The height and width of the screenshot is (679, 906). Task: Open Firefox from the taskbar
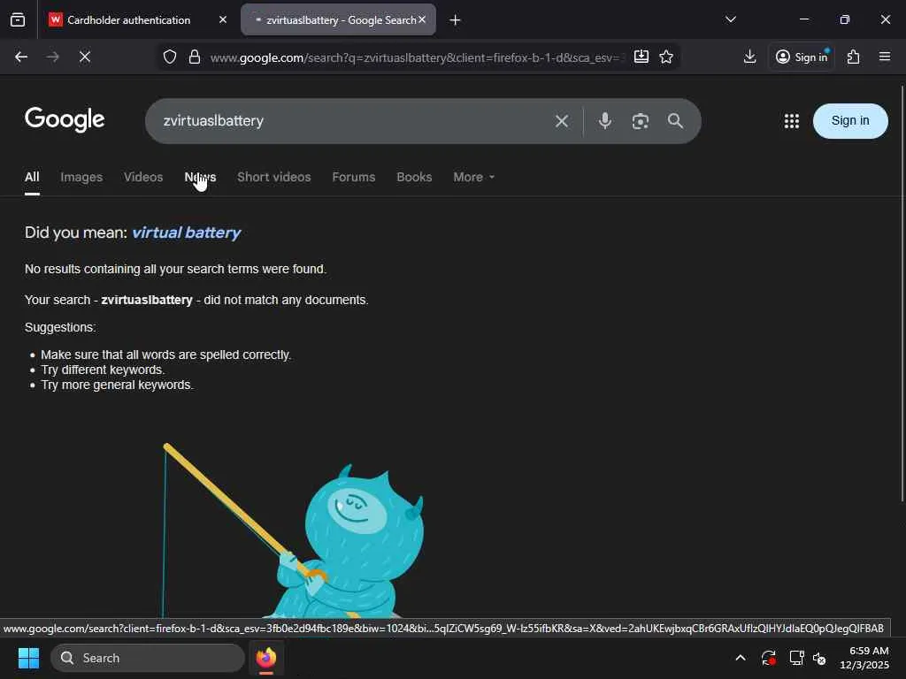[266, 658]
